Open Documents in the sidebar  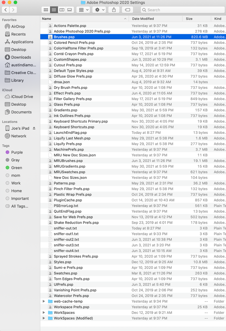click(21, 112)
